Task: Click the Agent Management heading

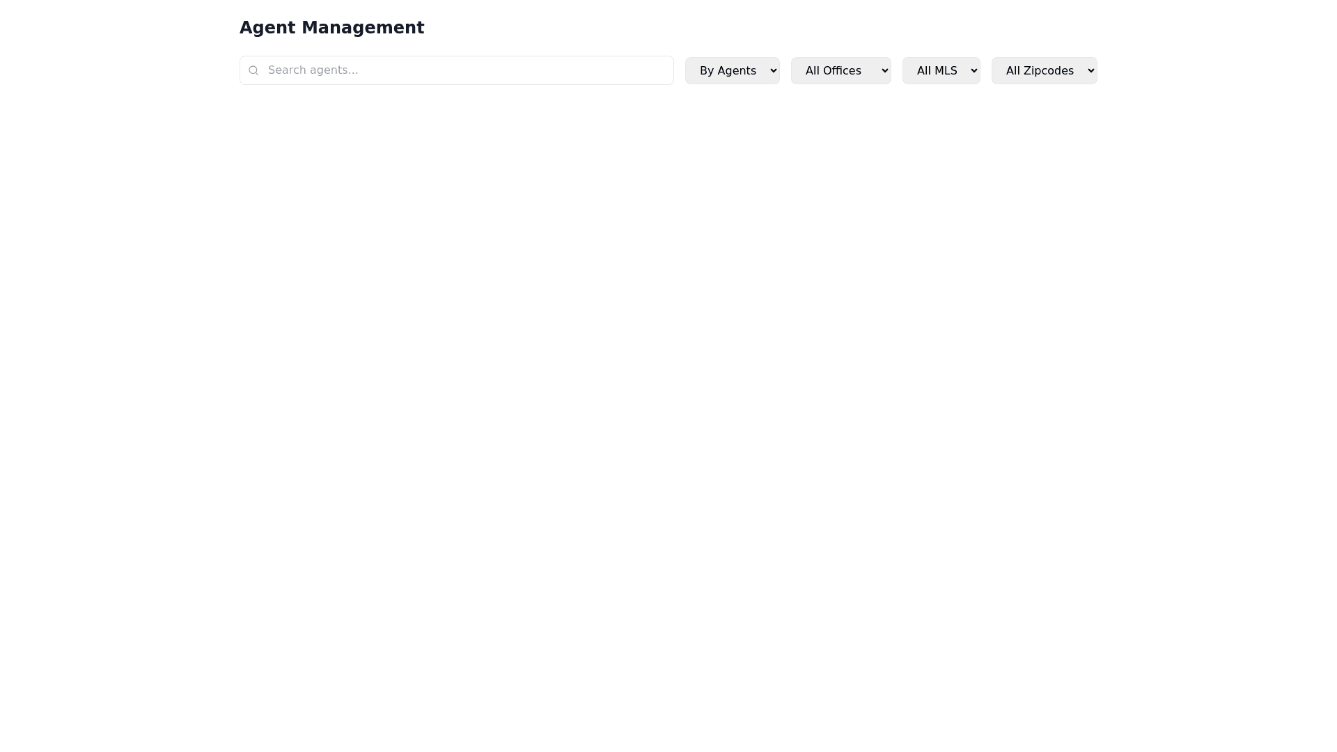Action: click(x=331, y=28)
